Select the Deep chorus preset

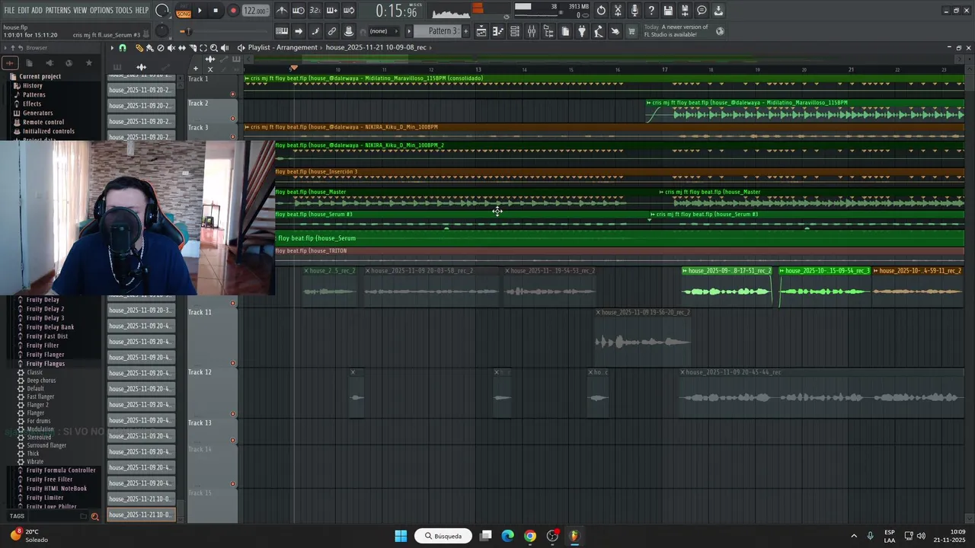pyautogui.click(x=41, y=381)
